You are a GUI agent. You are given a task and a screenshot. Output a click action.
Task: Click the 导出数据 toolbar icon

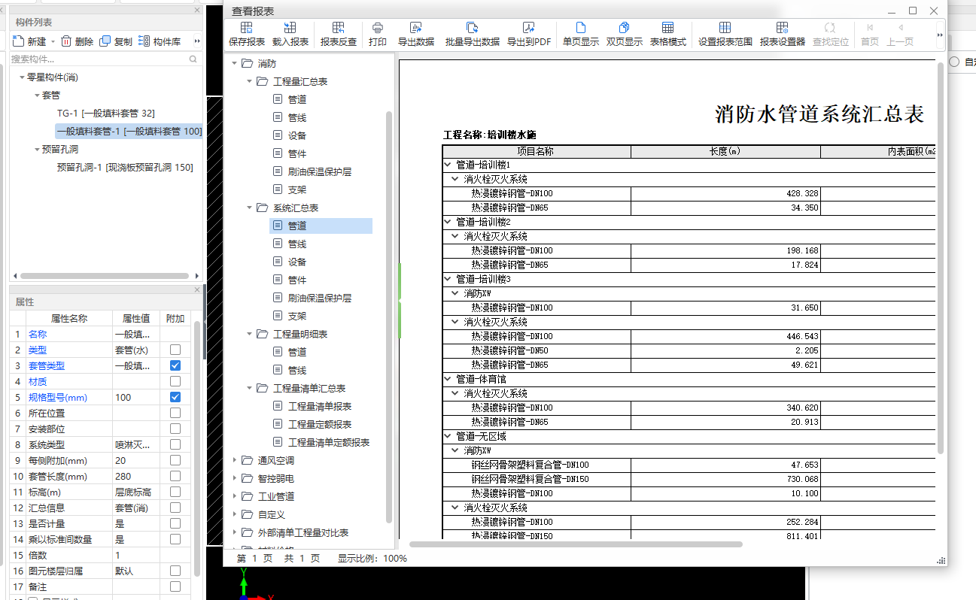tap(416, 35)
